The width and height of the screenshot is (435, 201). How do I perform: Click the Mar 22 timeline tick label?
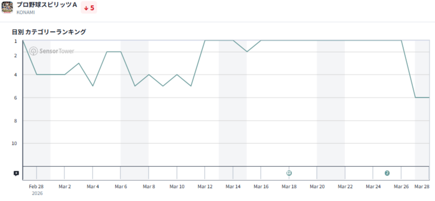(x=345, y=186)
